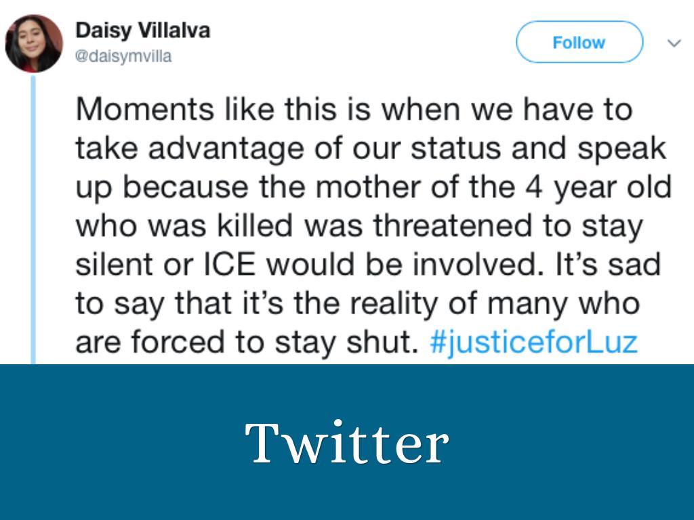694x520 pixels.
Task: Click tweet line starting "up because the mother"
Action: tap(373, 188)
